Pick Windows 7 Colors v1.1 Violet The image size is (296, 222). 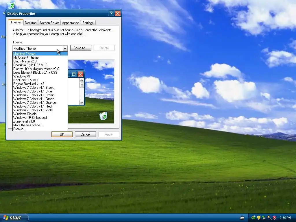click(40, 110)
